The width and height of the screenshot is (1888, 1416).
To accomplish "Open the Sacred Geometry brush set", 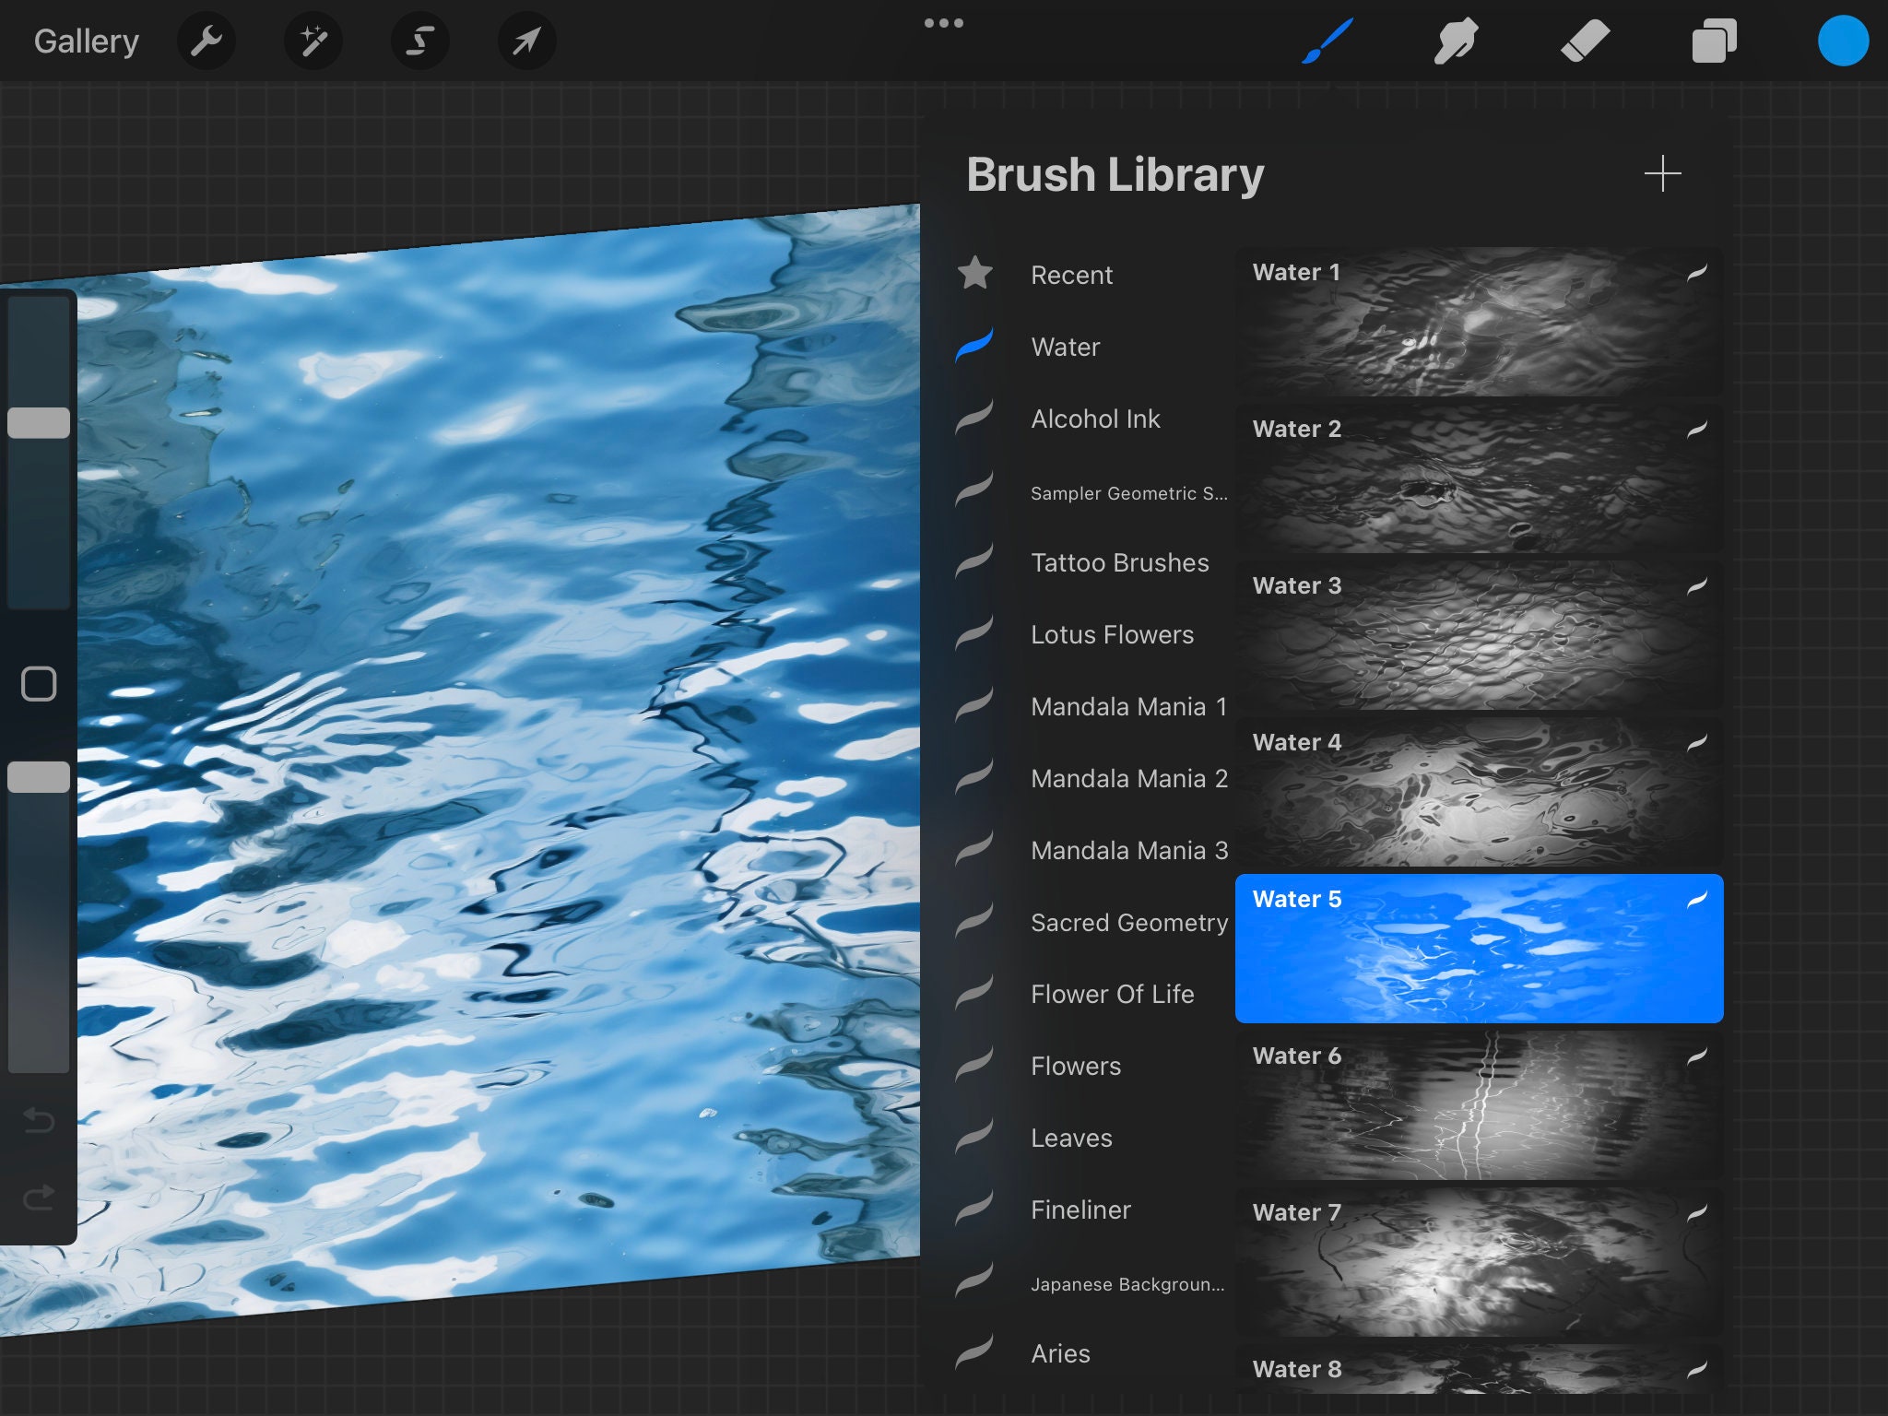I will click(1128, 922).
